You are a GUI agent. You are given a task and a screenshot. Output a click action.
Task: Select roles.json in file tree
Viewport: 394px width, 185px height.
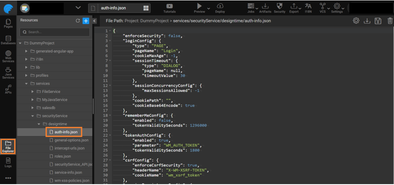point(62,156)
